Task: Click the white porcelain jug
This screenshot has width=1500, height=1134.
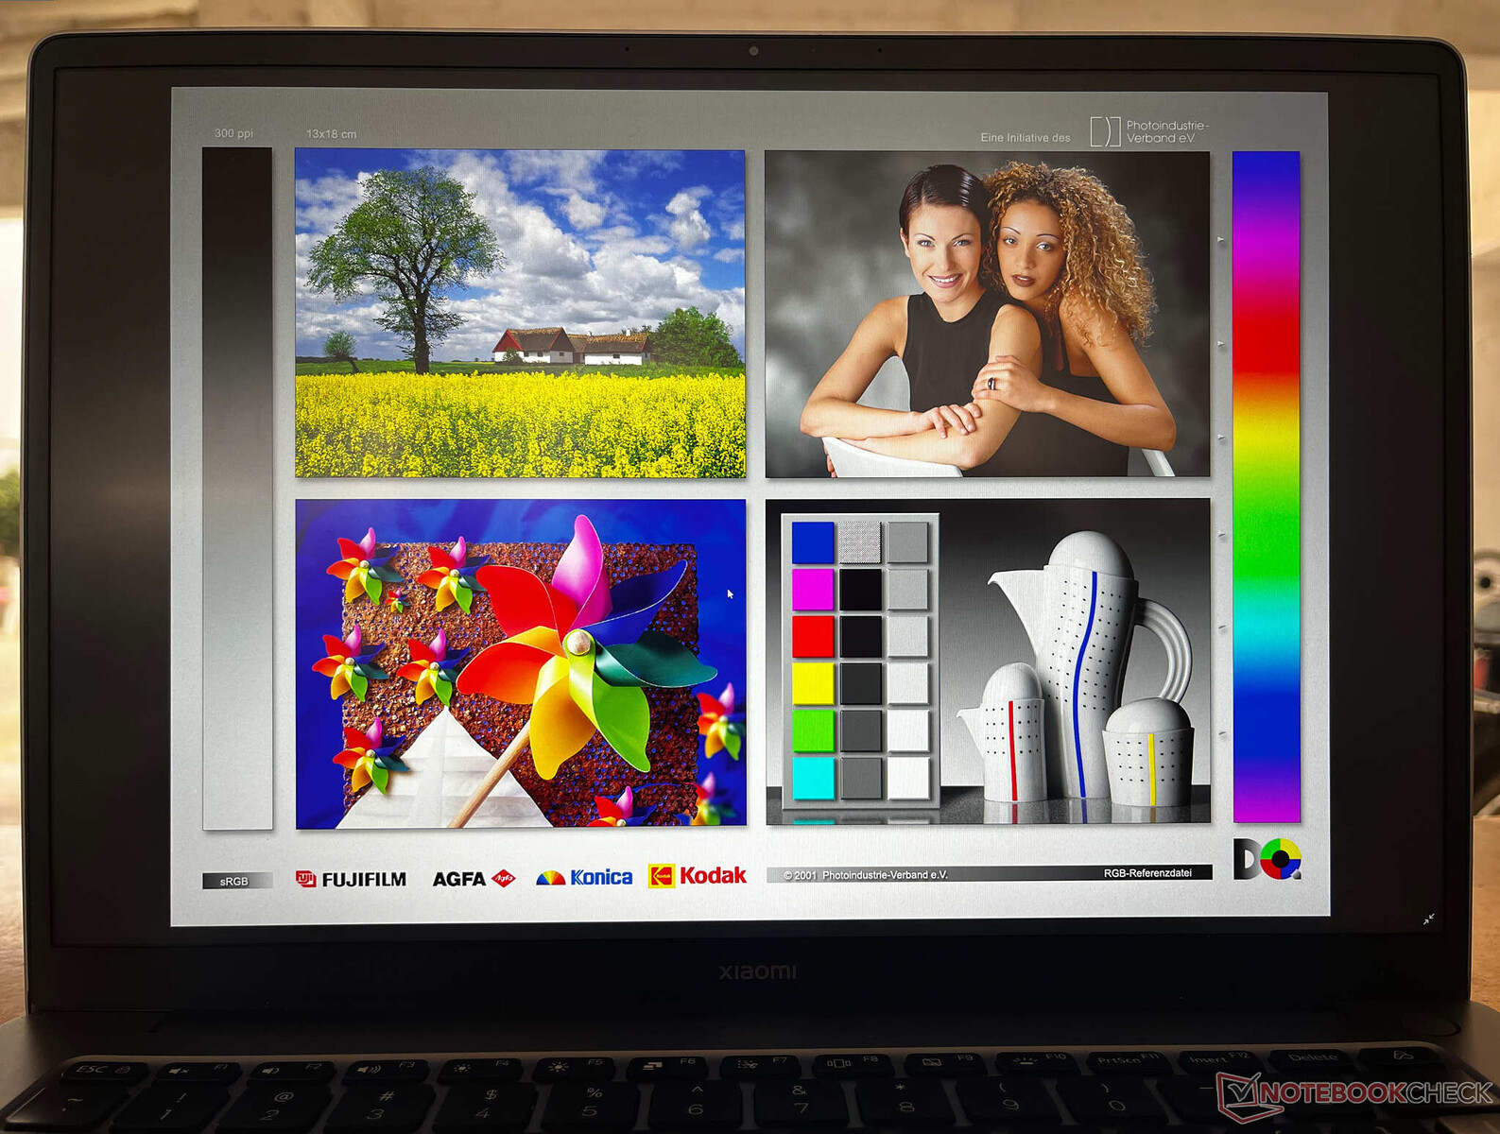Action: (x=1087, y=661)
